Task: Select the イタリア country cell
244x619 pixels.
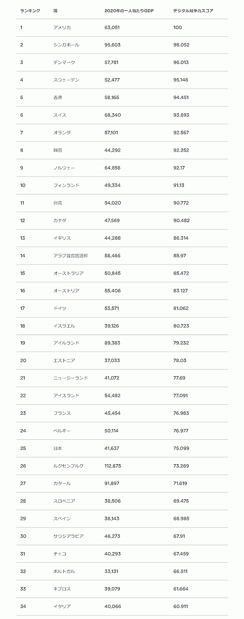Action: coord(62,606)
